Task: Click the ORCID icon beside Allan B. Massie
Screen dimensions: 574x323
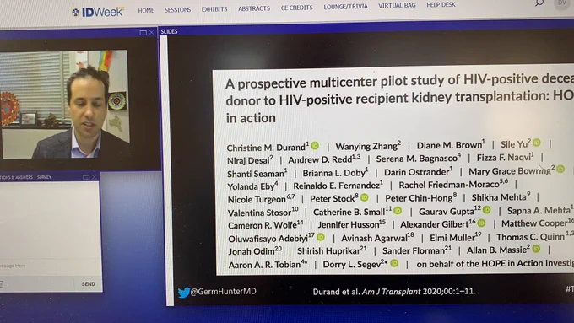Action: (536, 249)
